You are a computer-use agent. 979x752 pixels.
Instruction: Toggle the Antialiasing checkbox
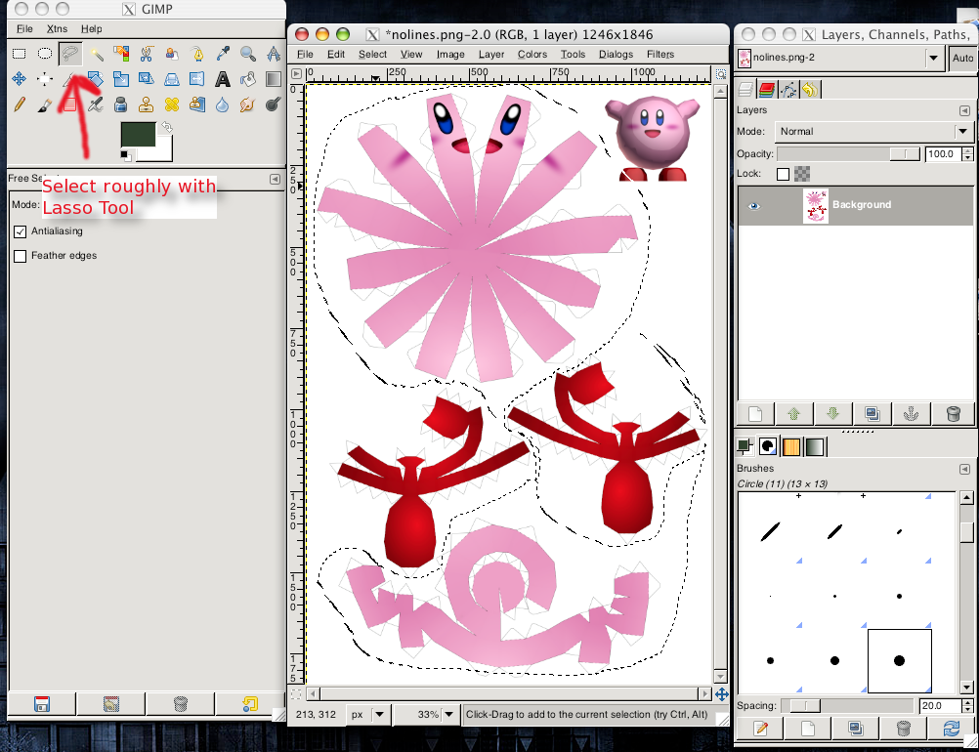(20, 231)
